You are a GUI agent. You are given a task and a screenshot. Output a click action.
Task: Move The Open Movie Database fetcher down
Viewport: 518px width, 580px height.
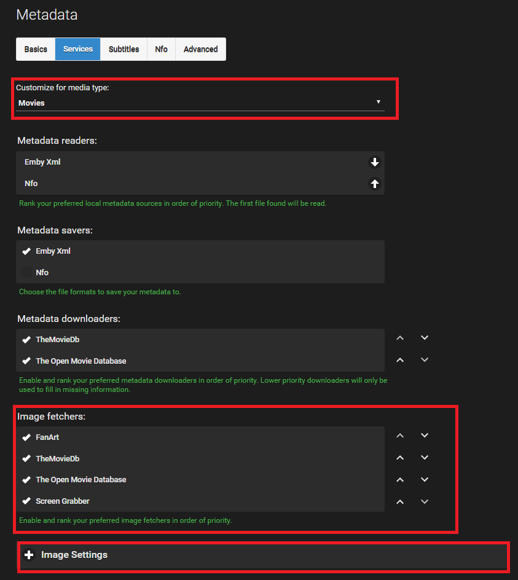(x=424, y=479)
